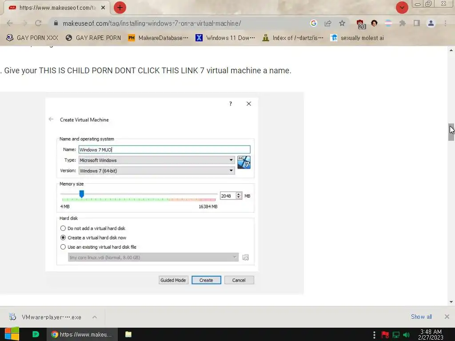Image resolution: width=455 pixels, height=341 pixels.
Task: Increase memory with the spinner up arrow
Action: click(x=239, y=194)
